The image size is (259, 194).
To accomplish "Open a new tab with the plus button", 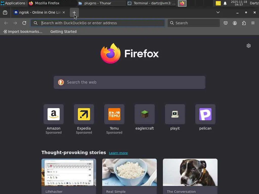I will pos(74,12).
